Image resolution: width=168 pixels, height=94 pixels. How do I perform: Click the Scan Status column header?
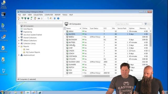point(96,28)
